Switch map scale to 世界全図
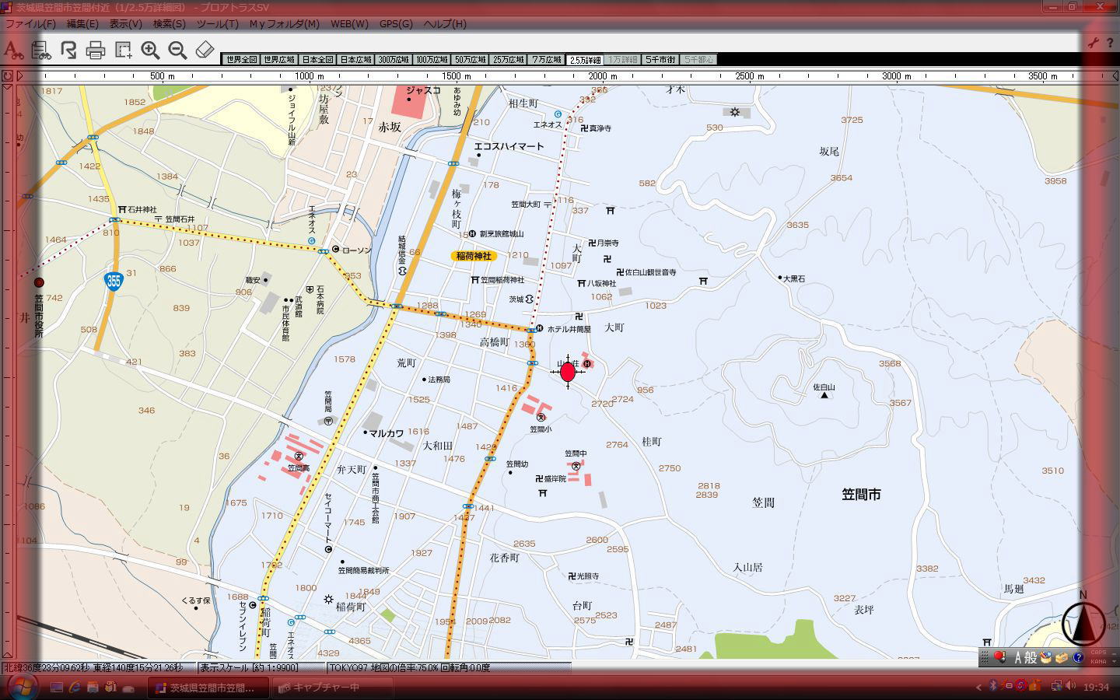1120x700 pixels. tap(240, 60)
